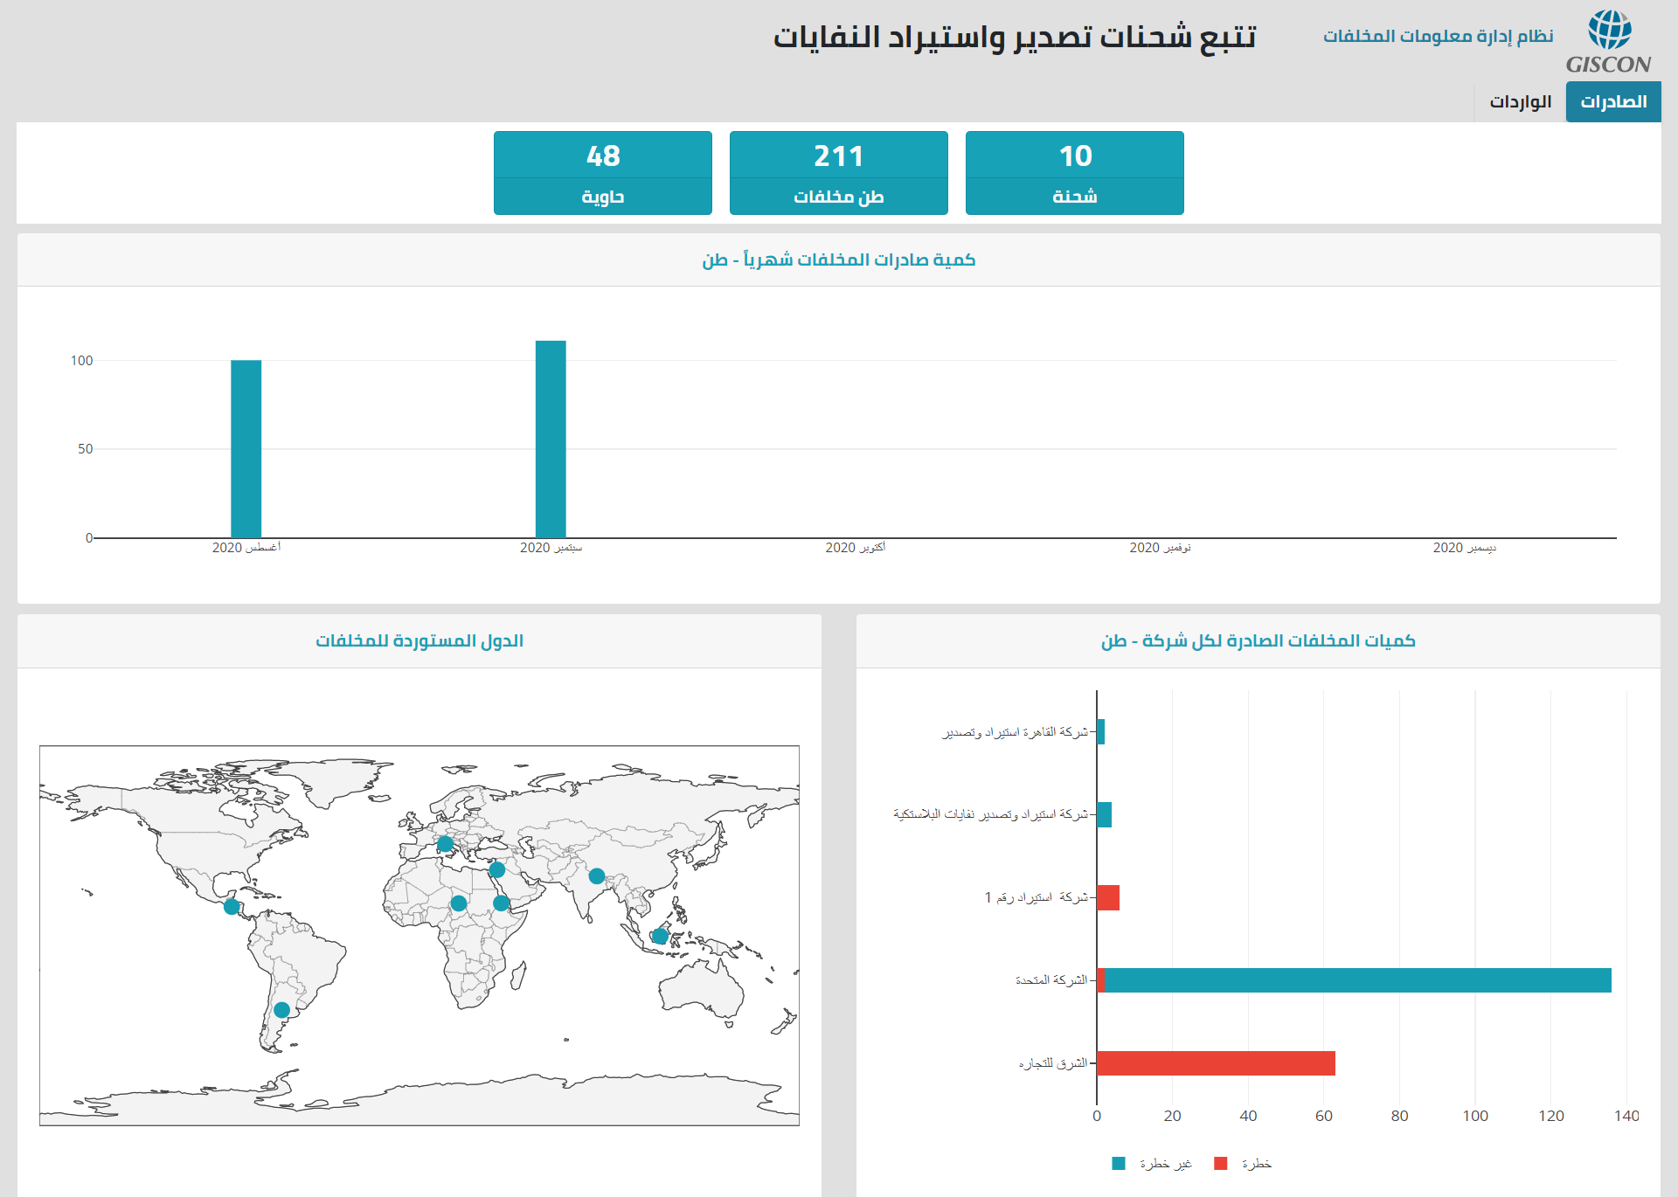Screen dimensions: 1678x1197
Task: Switch to the الواردات tab
Action: click(1520, 102)
